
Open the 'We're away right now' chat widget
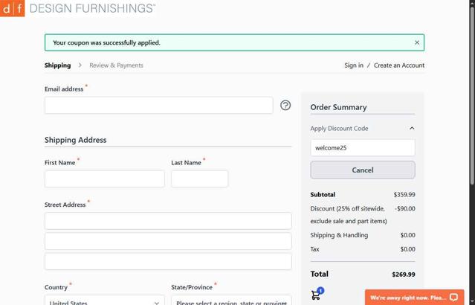click(414, 298)
